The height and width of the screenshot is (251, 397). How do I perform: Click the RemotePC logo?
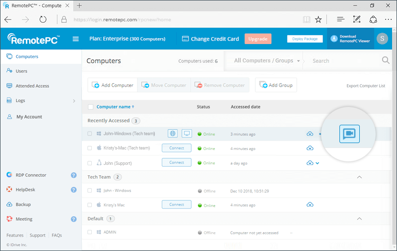tap(34, 39)
